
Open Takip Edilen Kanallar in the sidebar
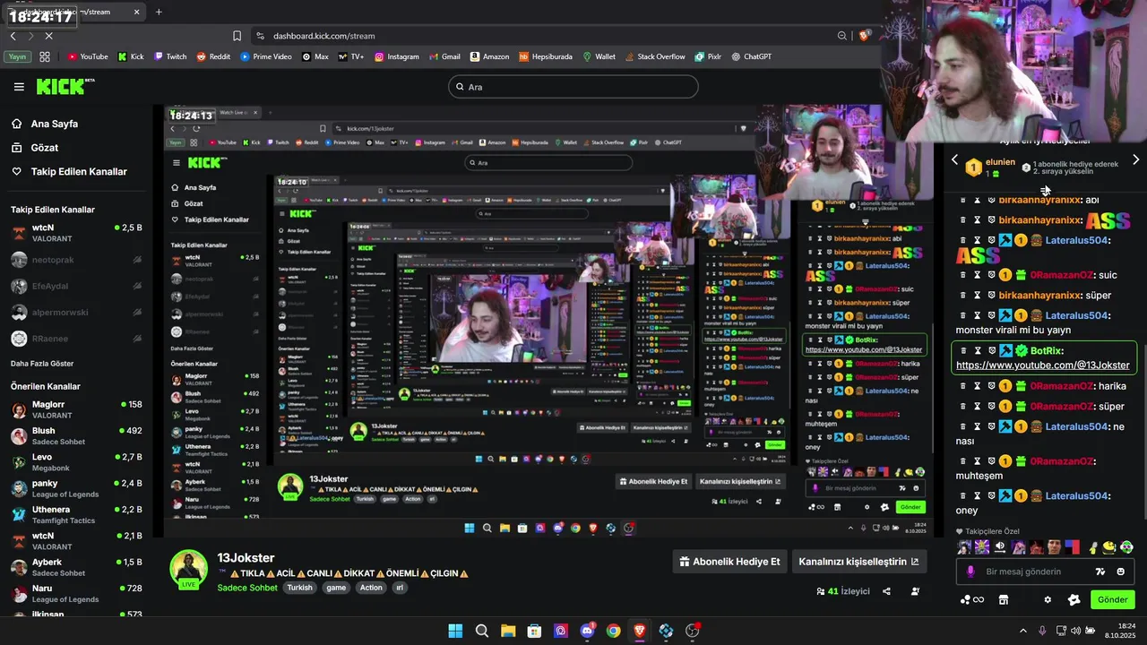79,171
